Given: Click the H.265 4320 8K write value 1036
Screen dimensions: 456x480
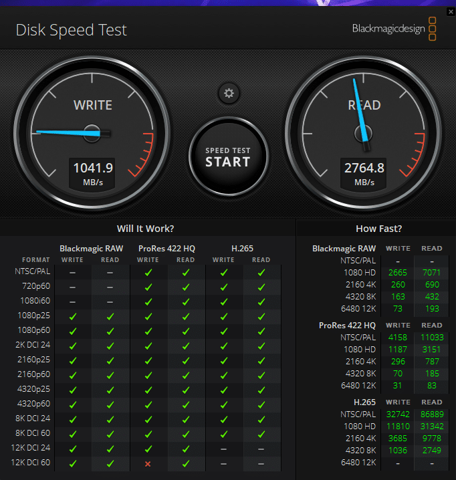Looking at the screenshot, I should [x=398, y=451].
